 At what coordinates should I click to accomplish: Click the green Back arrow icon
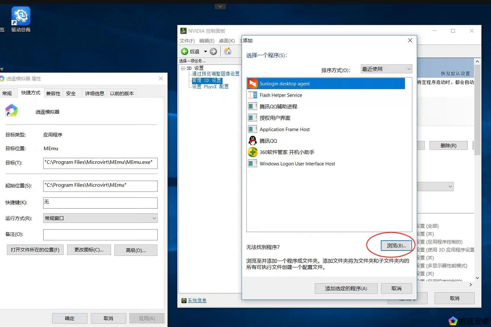[185, 51]
